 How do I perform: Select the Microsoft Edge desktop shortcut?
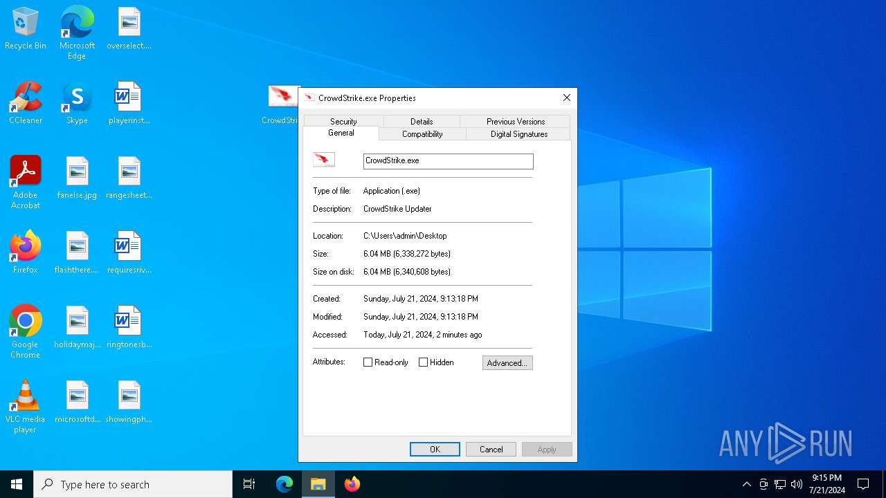click(x=77, y=33)
